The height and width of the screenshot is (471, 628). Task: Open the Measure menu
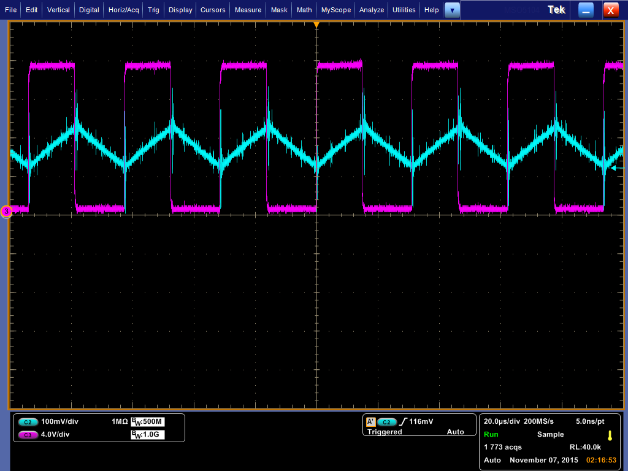(x=248, y=10)
